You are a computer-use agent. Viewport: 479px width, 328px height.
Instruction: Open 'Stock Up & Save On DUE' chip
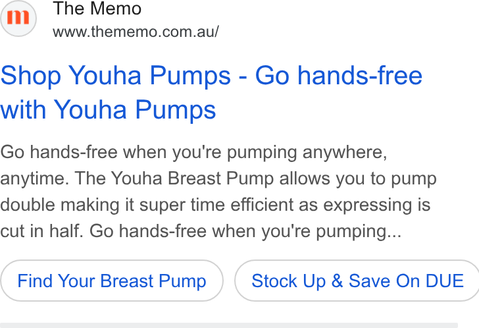pyautogui.click(x=357, y=281)
